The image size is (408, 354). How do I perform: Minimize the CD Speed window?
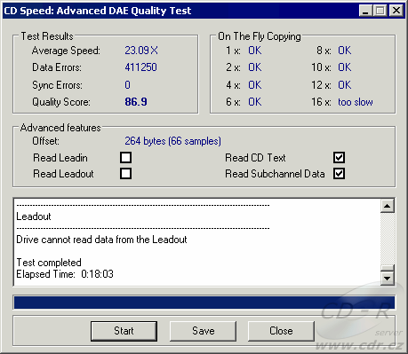click(x=365, y=11)
